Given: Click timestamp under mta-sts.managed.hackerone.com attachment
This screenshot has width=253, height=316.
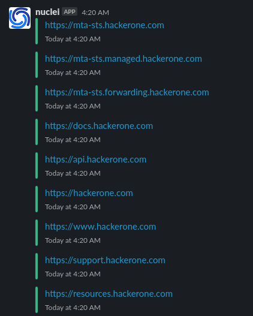Looking at the screenshot, I should point(73,73).
